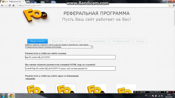The width and height of the screenshot is (175, 98).
Task: Expand the registration page version dropdown
Action: [x=59, y=47]
